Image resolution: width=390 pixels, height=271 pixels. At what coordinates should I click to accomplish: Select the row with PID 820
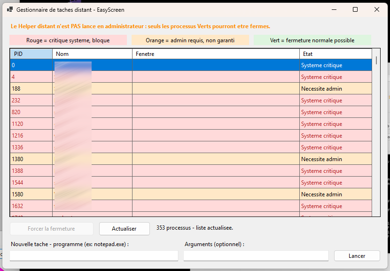pyautogui.click(x=191, y=112)
